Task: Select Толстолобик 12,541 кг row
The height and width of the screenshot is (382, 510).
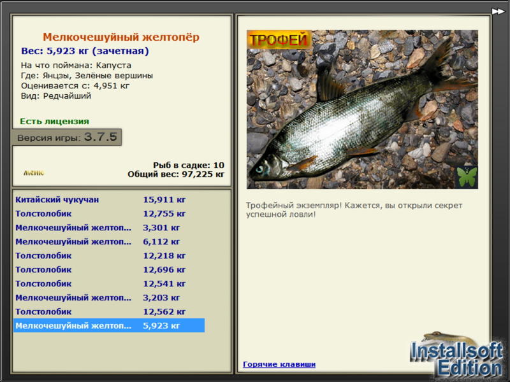Action: tap(109, 283)
